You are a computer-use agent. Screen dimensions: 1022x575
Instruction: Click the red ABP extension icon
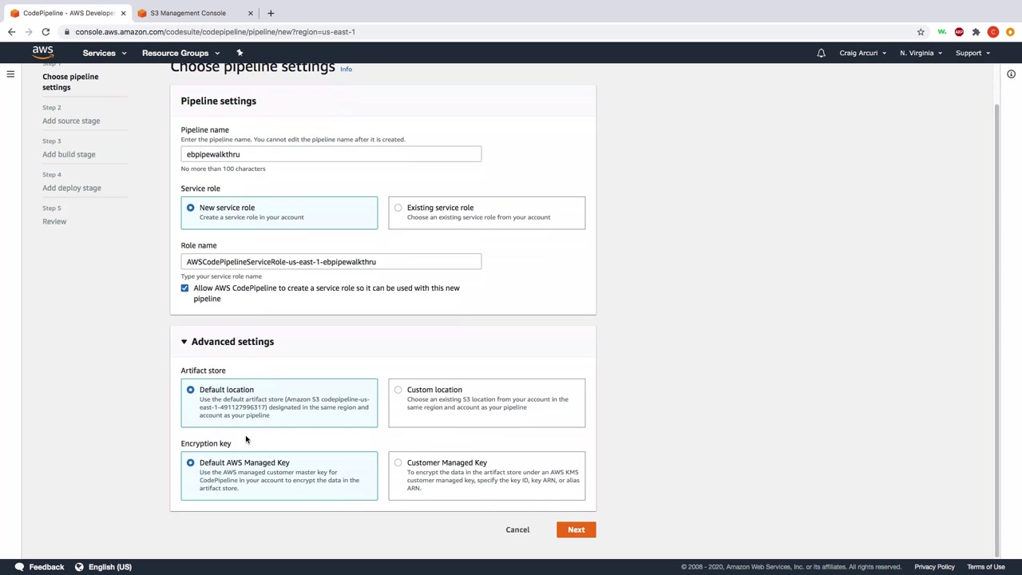click(959, 32)
